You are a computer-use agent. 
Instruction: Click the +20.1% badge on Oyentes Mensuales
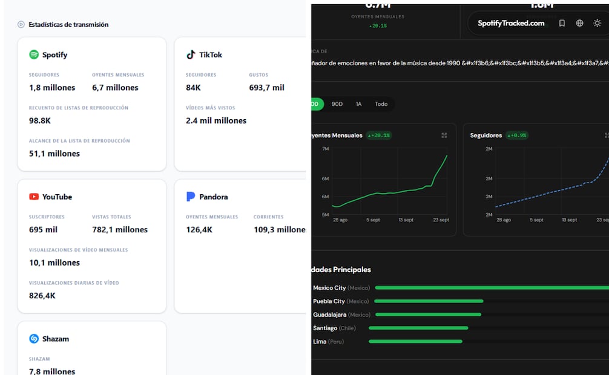[x=379, y=135]
